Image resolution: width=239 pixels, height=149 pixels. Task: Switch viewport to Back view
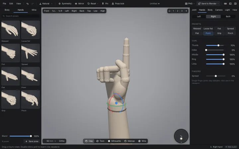click(x=82, y=11)
